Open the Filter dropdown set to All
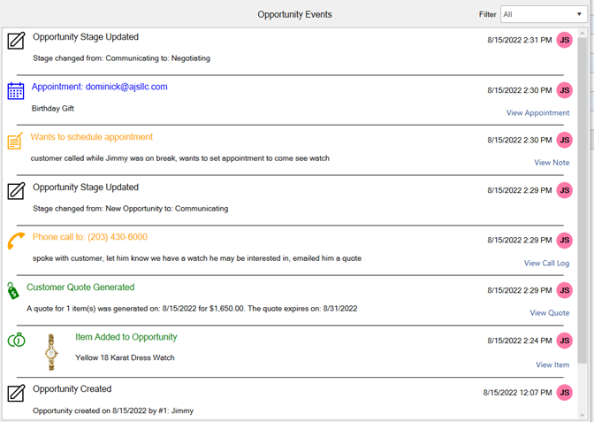 pyautogui.click(x=541, y=15)
